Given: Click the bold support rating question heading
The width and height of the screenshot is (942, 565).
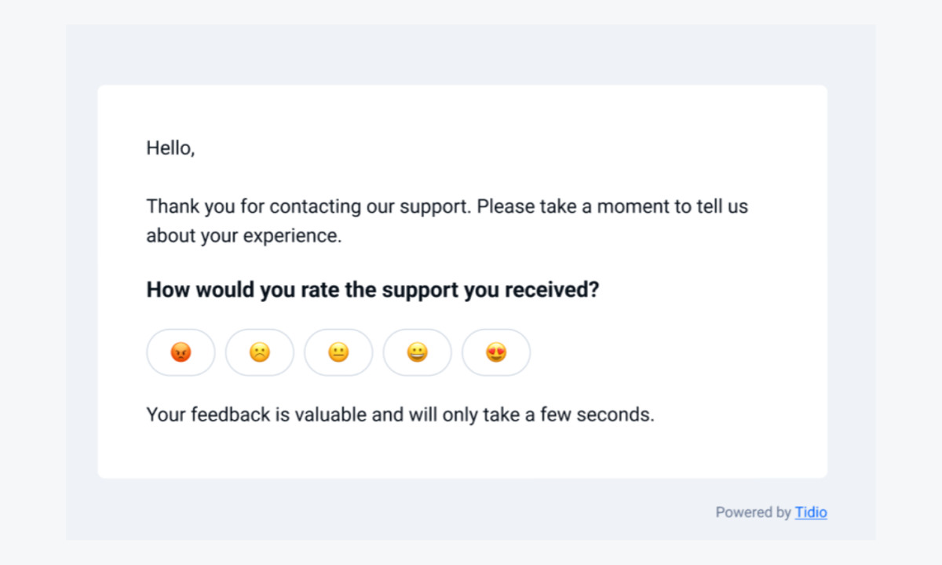Looking at the screenshot, I should point(372,290).
